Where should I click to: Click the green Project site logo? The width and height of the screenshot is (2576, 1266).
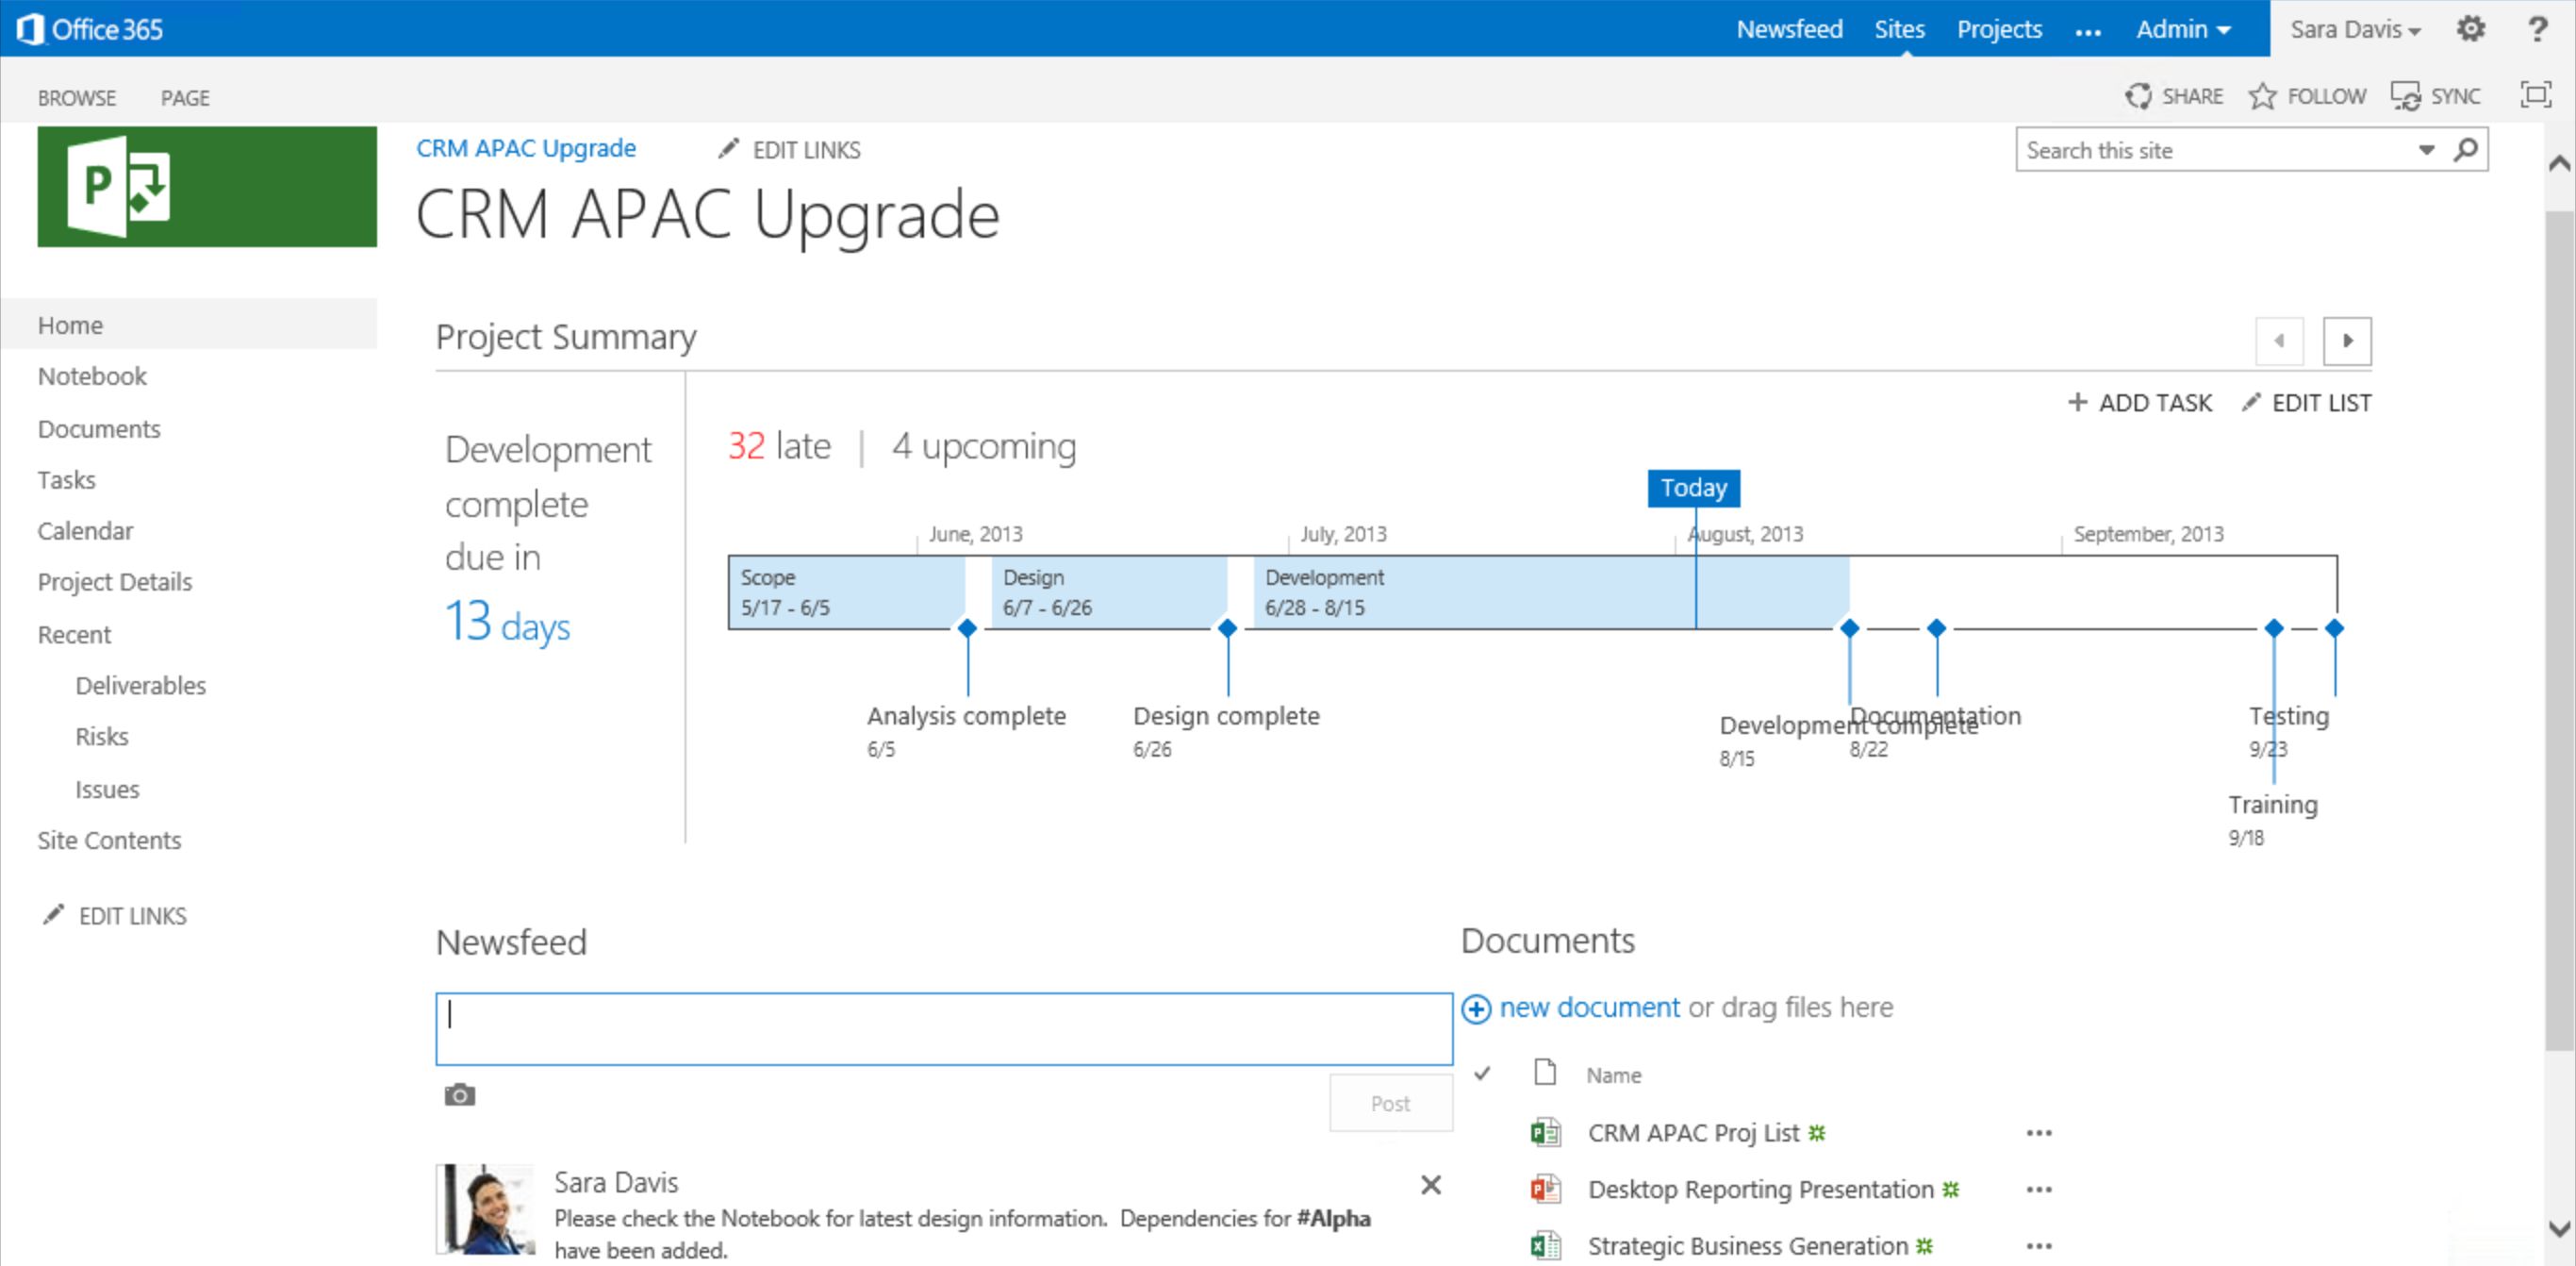pos(206,186)
